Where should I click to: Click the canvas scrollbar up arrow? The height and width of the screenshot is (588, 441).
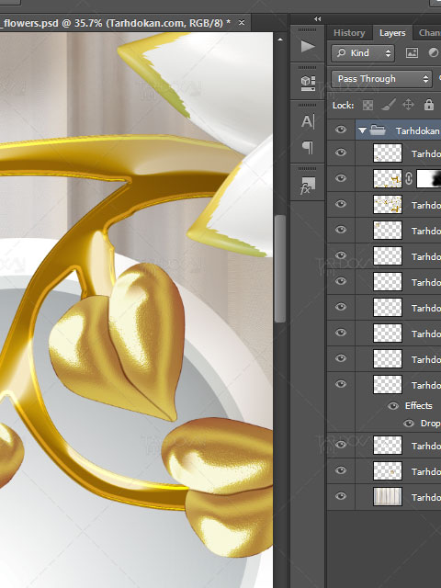click(x=280, y=39)
